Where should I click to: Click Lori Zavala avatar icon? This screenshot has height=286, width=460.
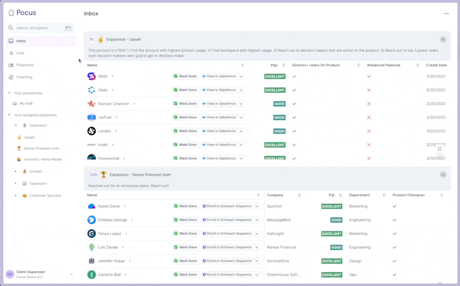tap(91, 248)
